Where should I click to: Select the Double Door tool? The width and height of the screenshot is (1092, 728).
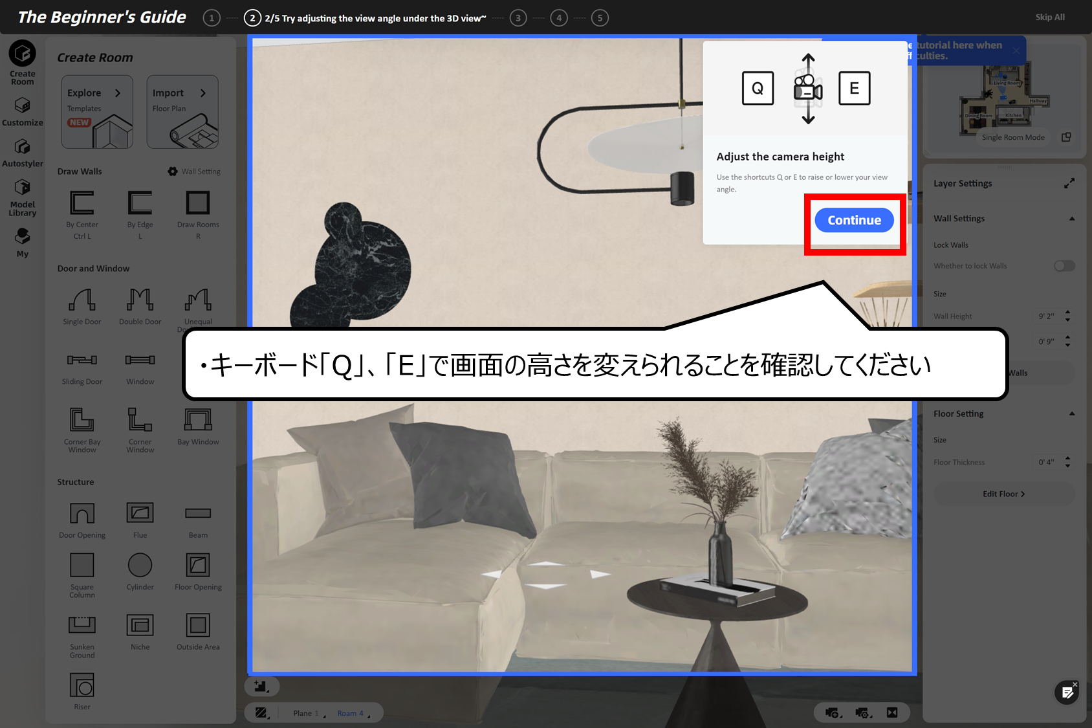tap(140, 306)
